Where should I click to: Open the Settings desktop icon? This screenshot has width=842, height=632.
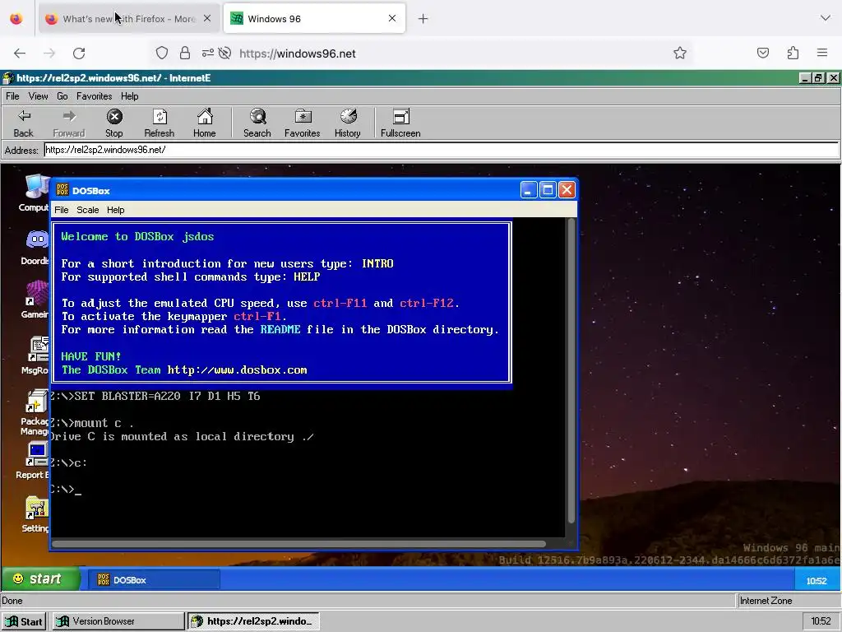coord(35,514)
